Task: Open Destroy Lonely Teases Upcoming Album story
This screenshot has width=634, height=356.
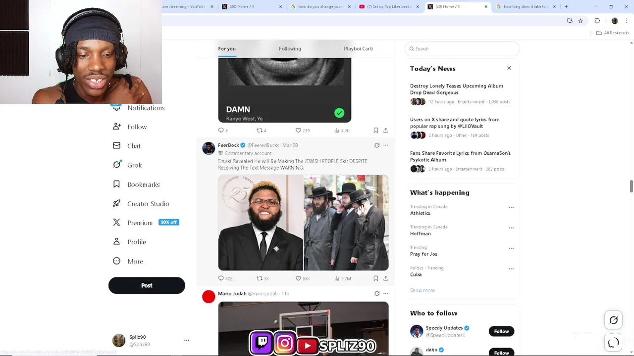Action: (460, 93)
